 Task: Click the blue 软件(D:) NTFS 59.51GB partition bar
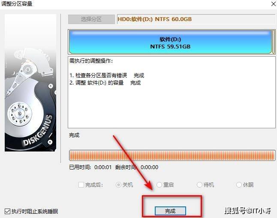(x=170, y=42)
